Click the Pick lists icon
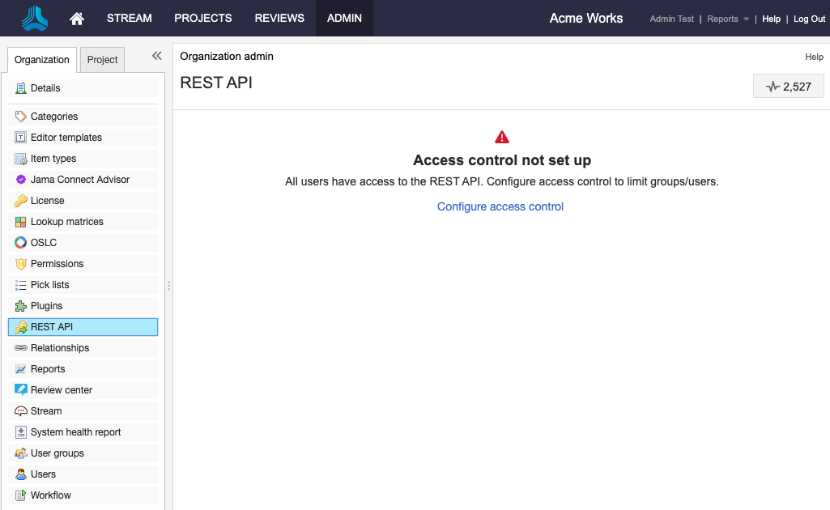The image size is (830, 510). [20, 285]
